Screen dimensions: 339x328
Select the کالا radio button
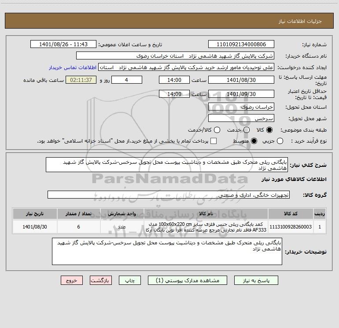(x=269, y=130)
